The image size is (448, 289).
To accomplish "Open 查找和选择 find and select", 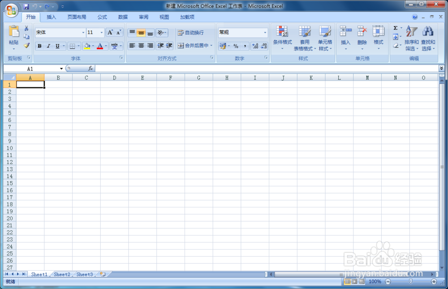I will coord(428,38).
